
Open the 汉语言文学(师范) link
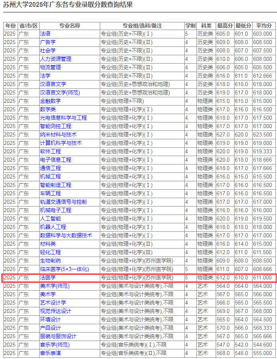pyautogui.click(x=60, y=92)
